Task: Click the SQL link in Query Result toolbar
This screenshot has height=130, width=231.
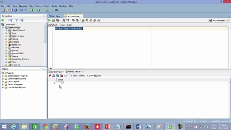Action: click(x=65, y=75)
